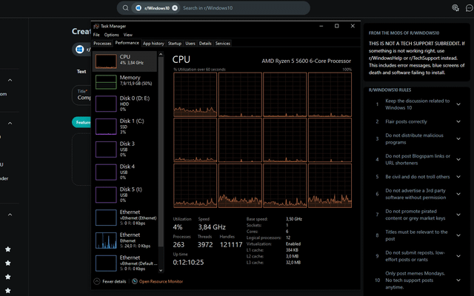Expand rule 1 Keep the discussion related
The height and width of the screenshot is (296, 474).
pos(458,104)
